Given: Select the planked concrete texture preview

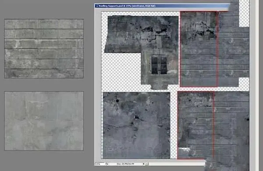Looking at the screenshot, I should (x=44, y=48).
